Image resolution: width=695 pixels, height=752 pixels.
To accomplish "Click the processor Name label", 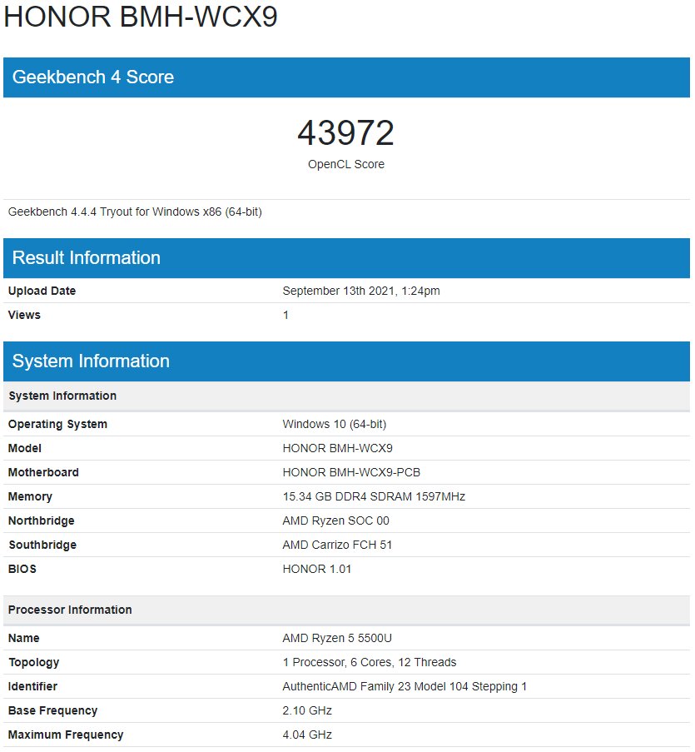I will (x=24, y=638).
